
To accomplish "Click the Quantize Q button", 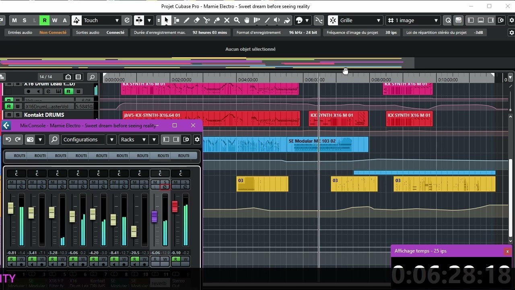I will point(448,20).
